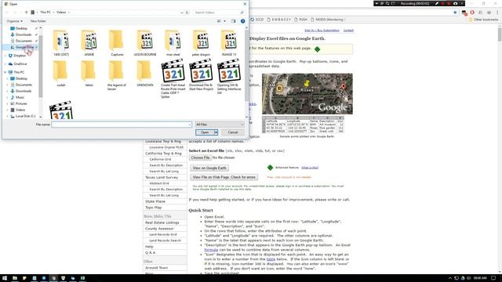Click the green diamond enhanced feature icon

(x=270, y=168)
